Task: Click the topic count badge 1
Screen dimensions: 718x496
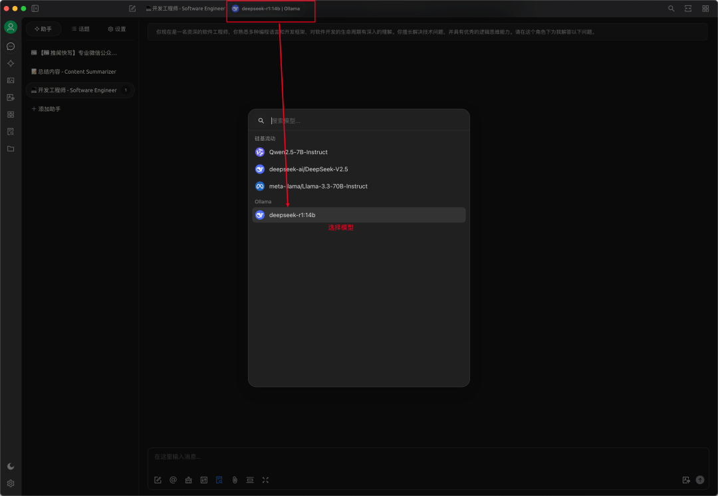Action: point(126,90)
